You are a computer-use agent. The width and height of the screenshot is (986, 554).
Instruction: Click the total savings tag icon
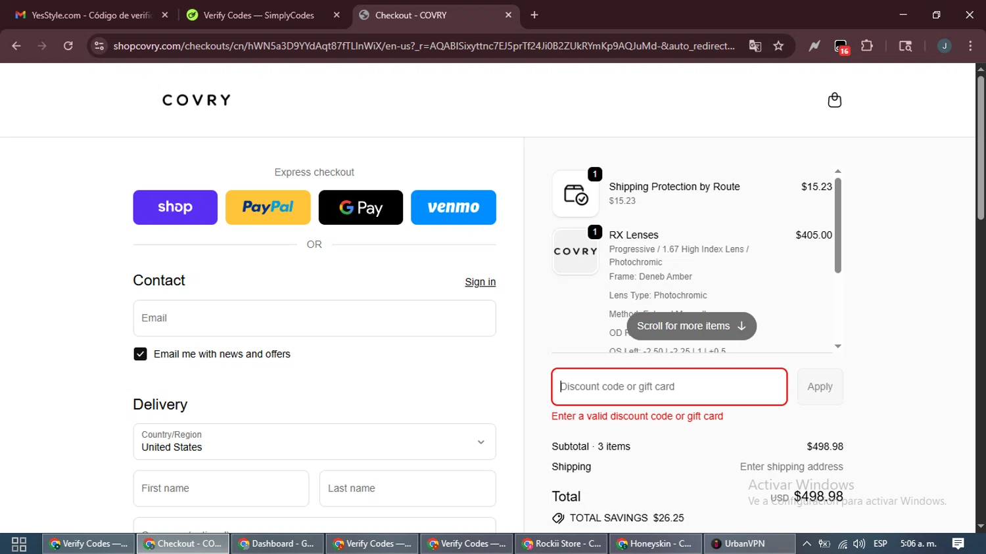558,519
